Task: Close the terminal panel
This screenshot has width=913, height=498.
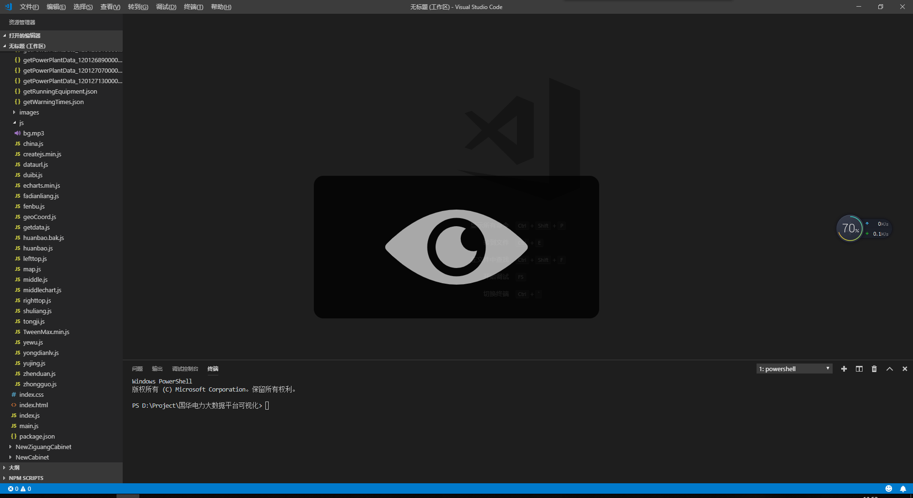Action: click(x=905, y=369)
